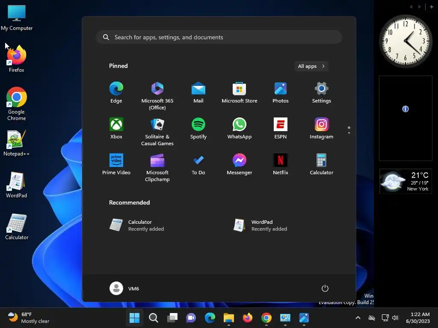Launch the Xbox app
Screen dimensions: 438x328
click(x=116, y=129)
